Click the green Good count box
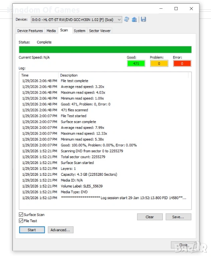 pyautogui.click(x=136, y=64)
